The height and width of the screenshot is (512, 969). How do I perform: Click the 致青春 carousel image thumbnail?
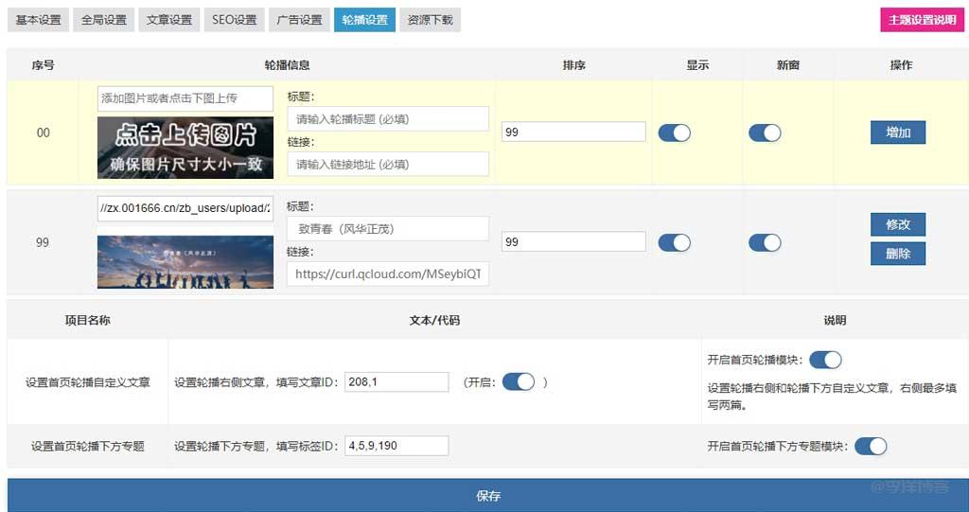[185, 261]
